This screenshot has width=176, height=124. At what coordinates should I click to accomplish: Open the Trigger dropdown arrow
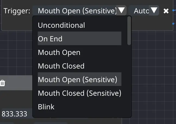click(x=121, y=10)
